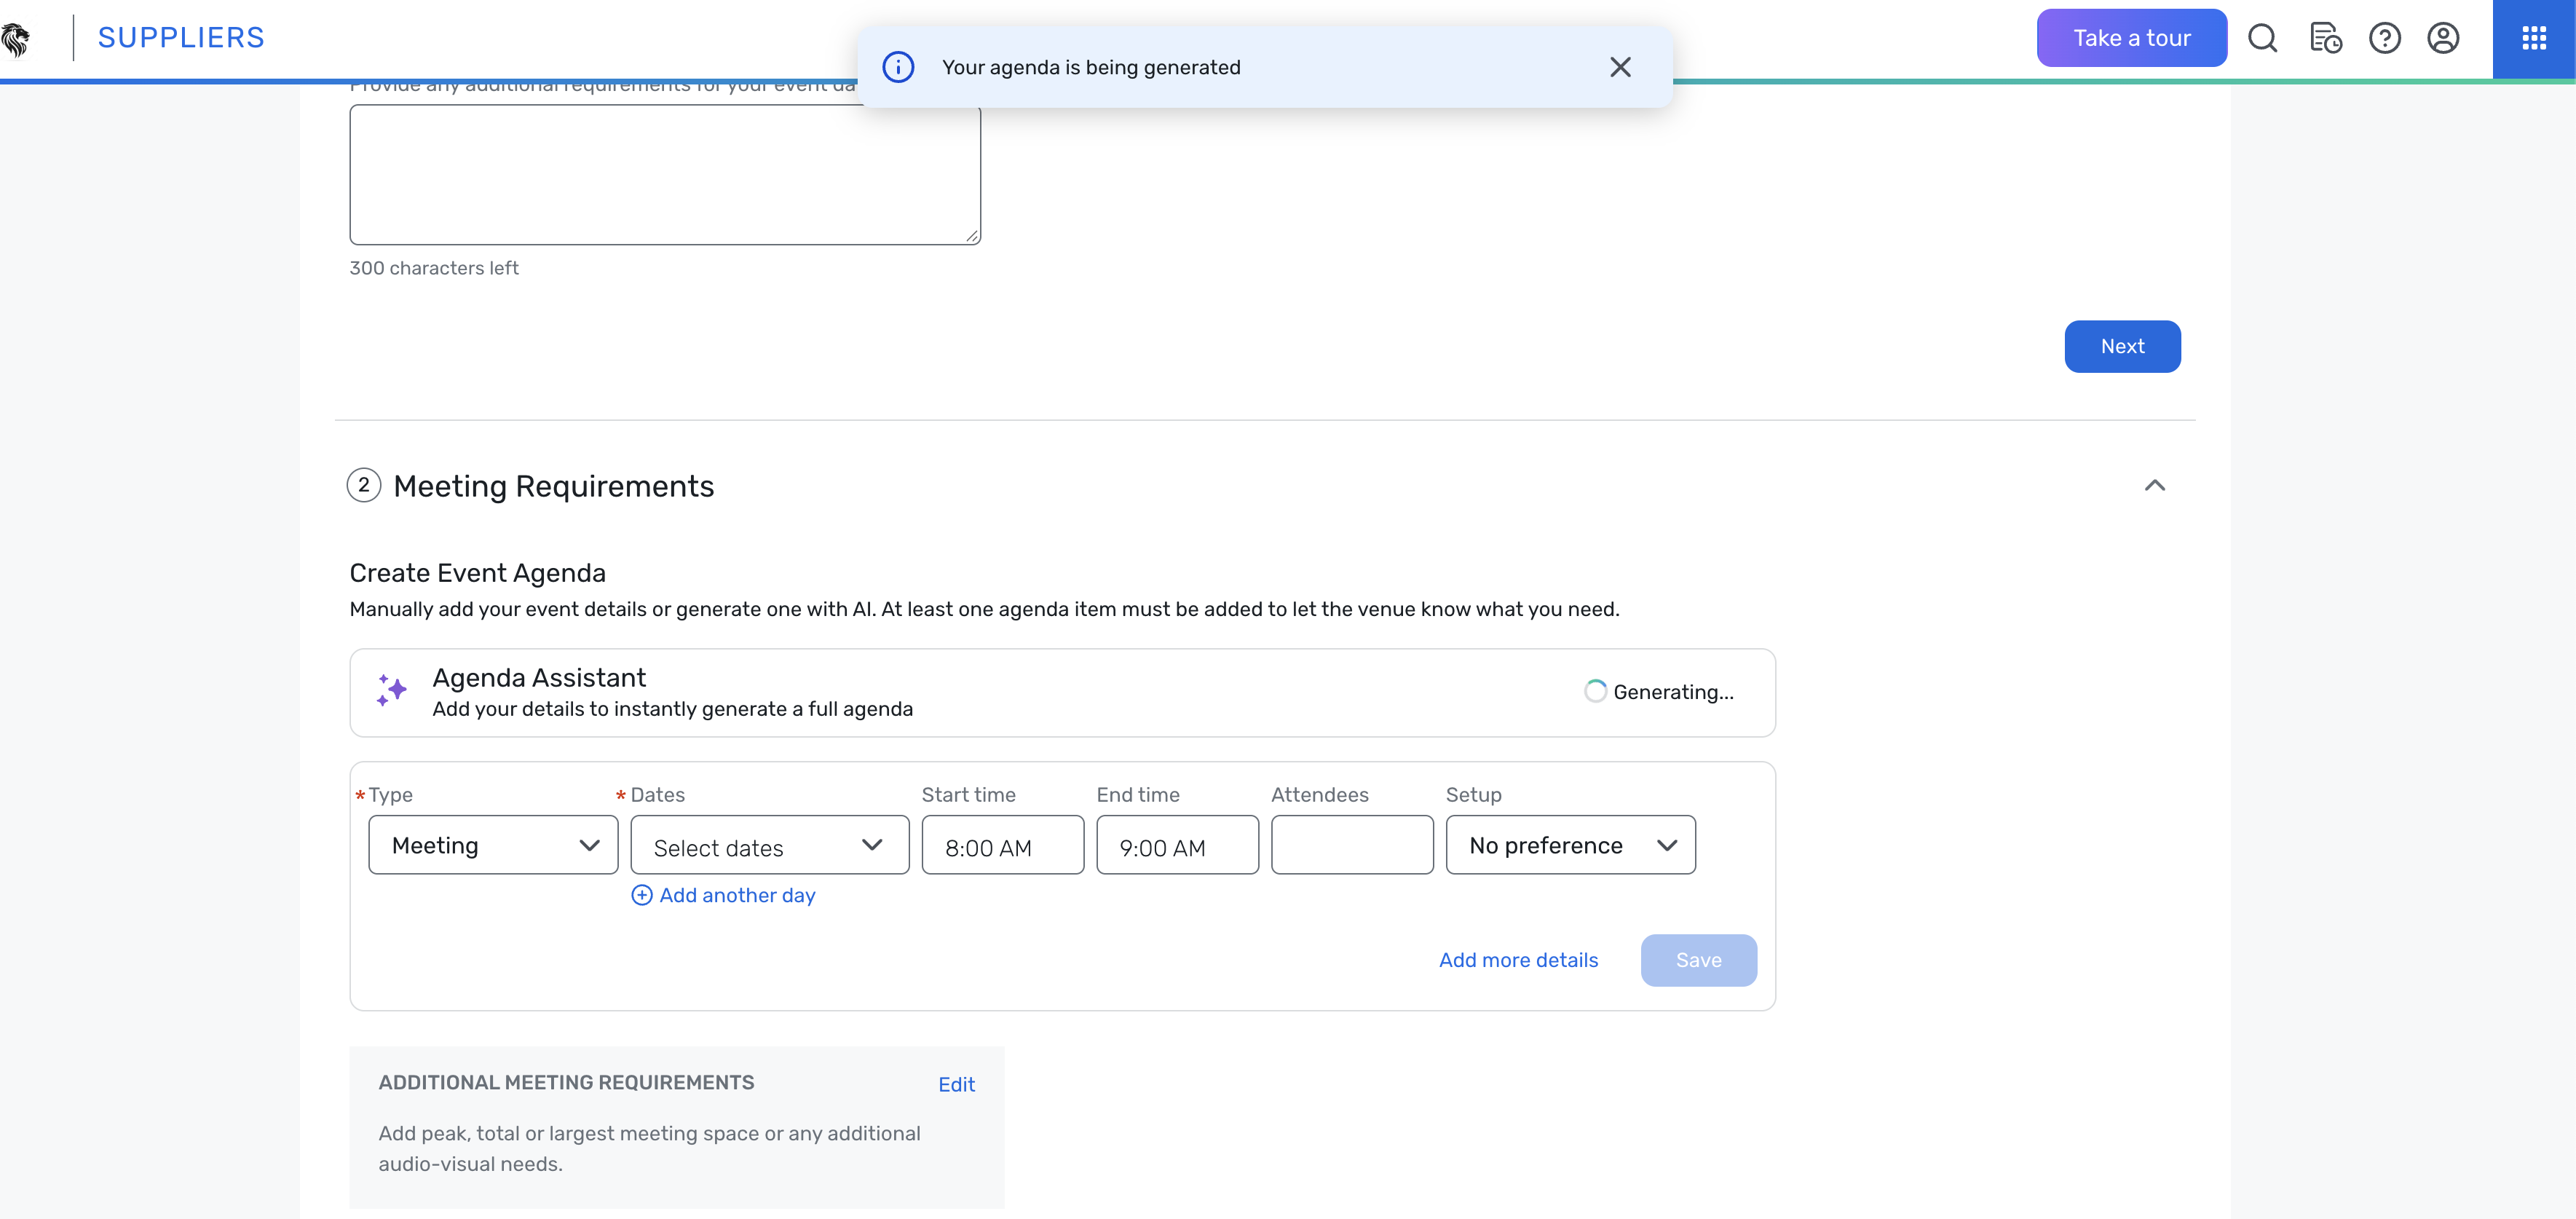Dismiss the agenda generating notification

click(1620, 67)
